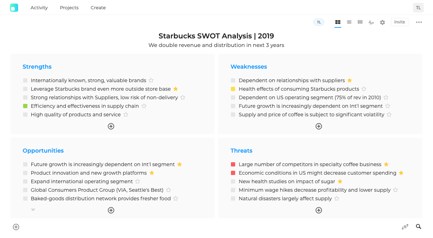Click the TL user avatar
The image size is (433, 238).
(x=418, y=7)
